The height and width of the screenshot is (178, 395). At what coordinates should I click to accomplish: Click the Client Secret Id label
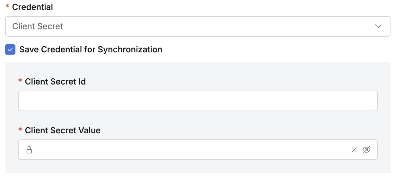tap(55, 82)
